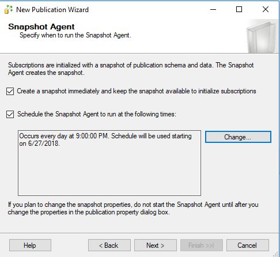Click the resize grip in dialog corner
280x257 pixels.
(x=276, y=254)
